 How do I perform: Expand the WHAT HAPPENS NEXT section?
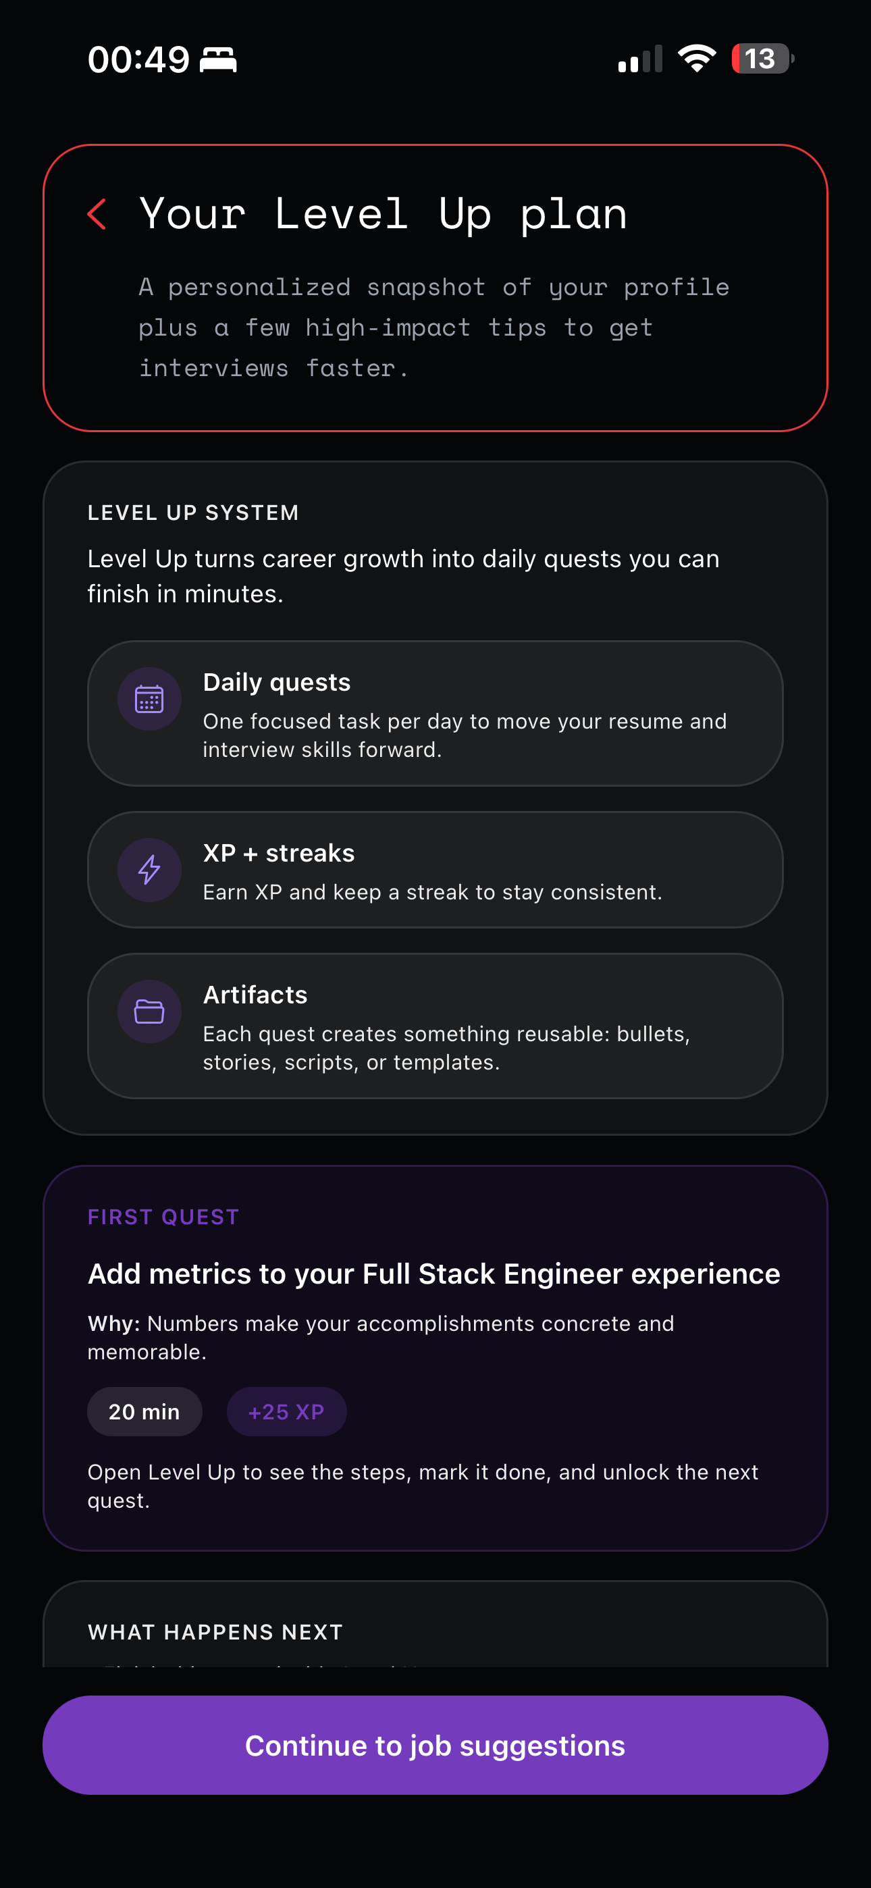215,1632
